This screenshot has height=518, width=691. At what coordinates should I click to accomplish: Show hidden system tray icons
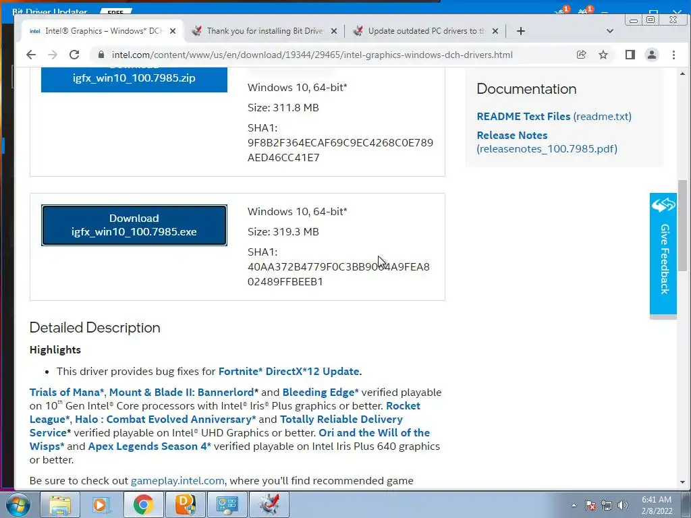click(574, 505)
